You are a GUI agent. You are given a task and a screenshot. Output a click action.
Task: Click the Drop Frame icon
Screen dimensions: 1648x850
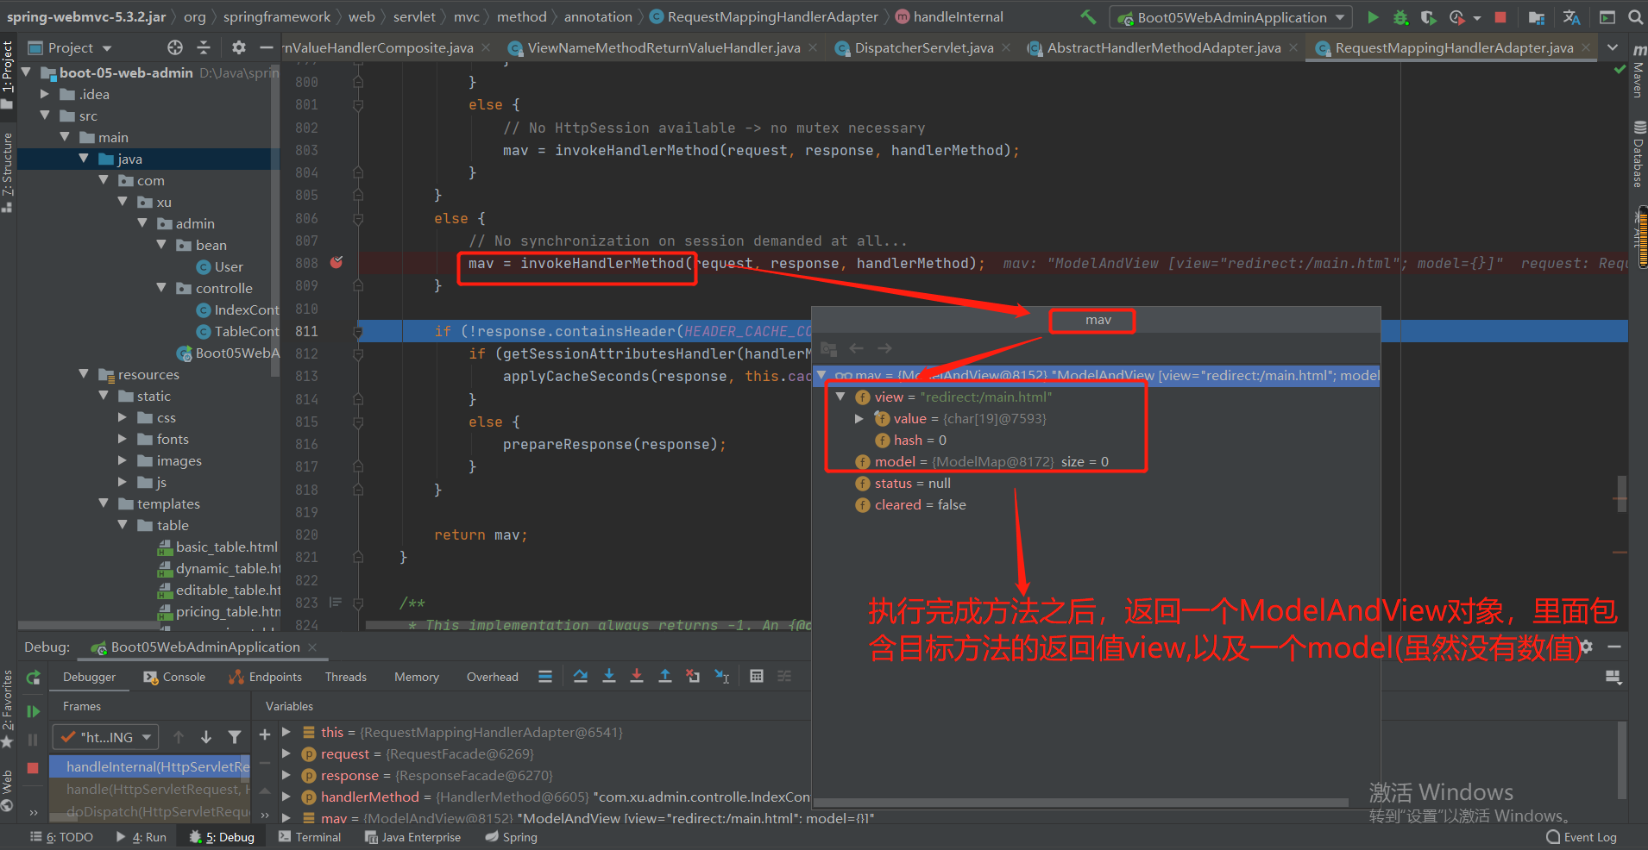[693, 677]
